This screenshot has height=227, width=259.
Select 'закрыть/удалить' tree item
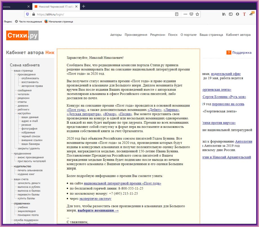pyautogui.click(x=29, y=148)
